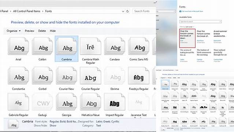Select the Agency FB font icon in the small Fonts window
The height and width of the screenshot is (132, 234).
(x=184, y=96)
